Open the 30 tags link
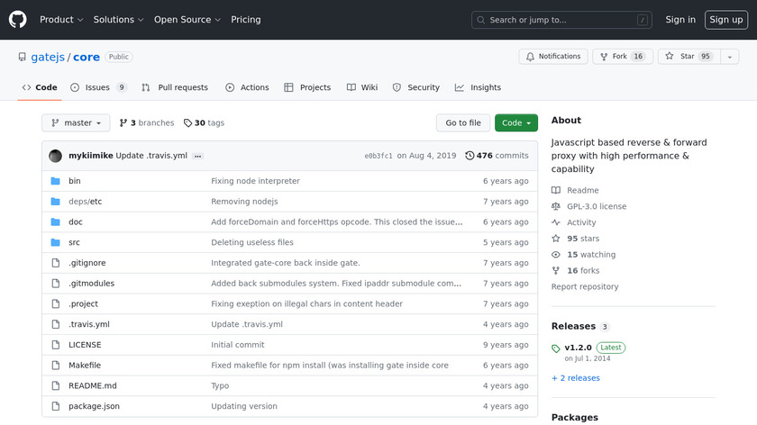The width and height of the screenshot is (757, 425). (x=204, y=123)
